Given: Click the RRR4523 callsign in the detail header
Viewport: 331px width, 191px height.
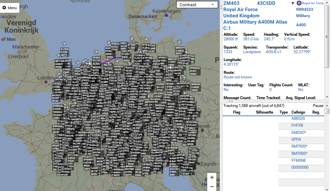Looking at the screenshot, I should 305,10.
